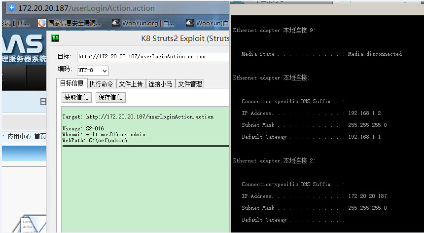Click the K8 Struts2 Exploit window title
This screenshot has height=233, width=424.
pyautogui.click(x=185, y=39)
